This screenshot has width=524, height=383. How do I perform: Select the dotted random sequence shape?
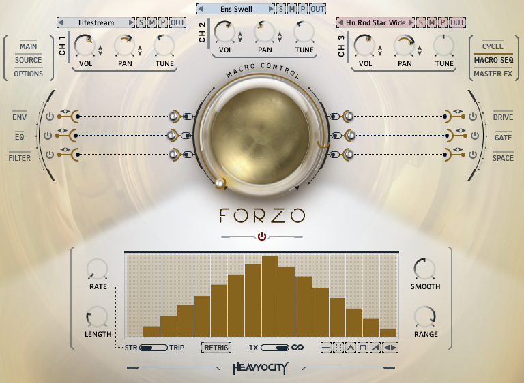[338, 348]
